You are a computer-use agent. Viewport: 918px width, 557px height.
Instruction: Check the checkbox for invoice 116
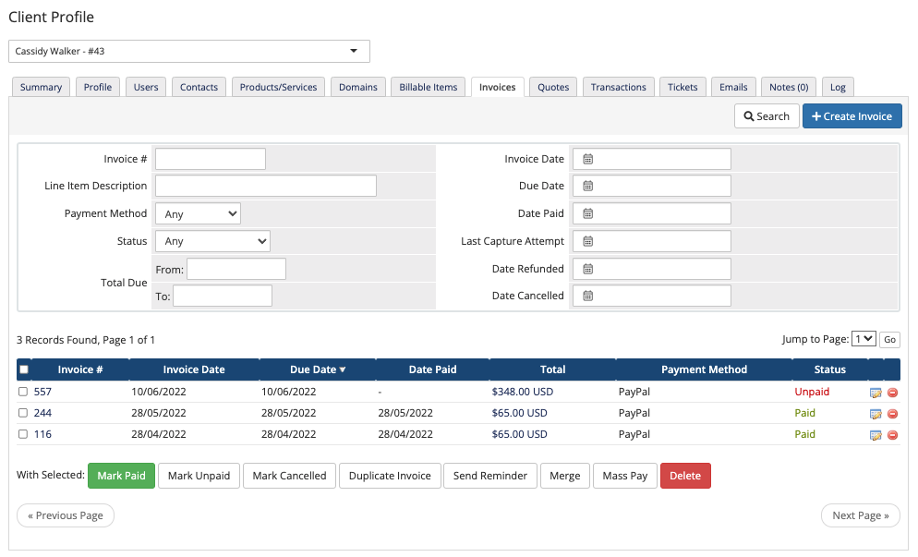[23, 434]
